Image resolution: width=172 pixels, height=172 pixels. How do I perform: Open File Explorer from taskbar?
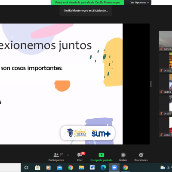(x=81, y=167)
